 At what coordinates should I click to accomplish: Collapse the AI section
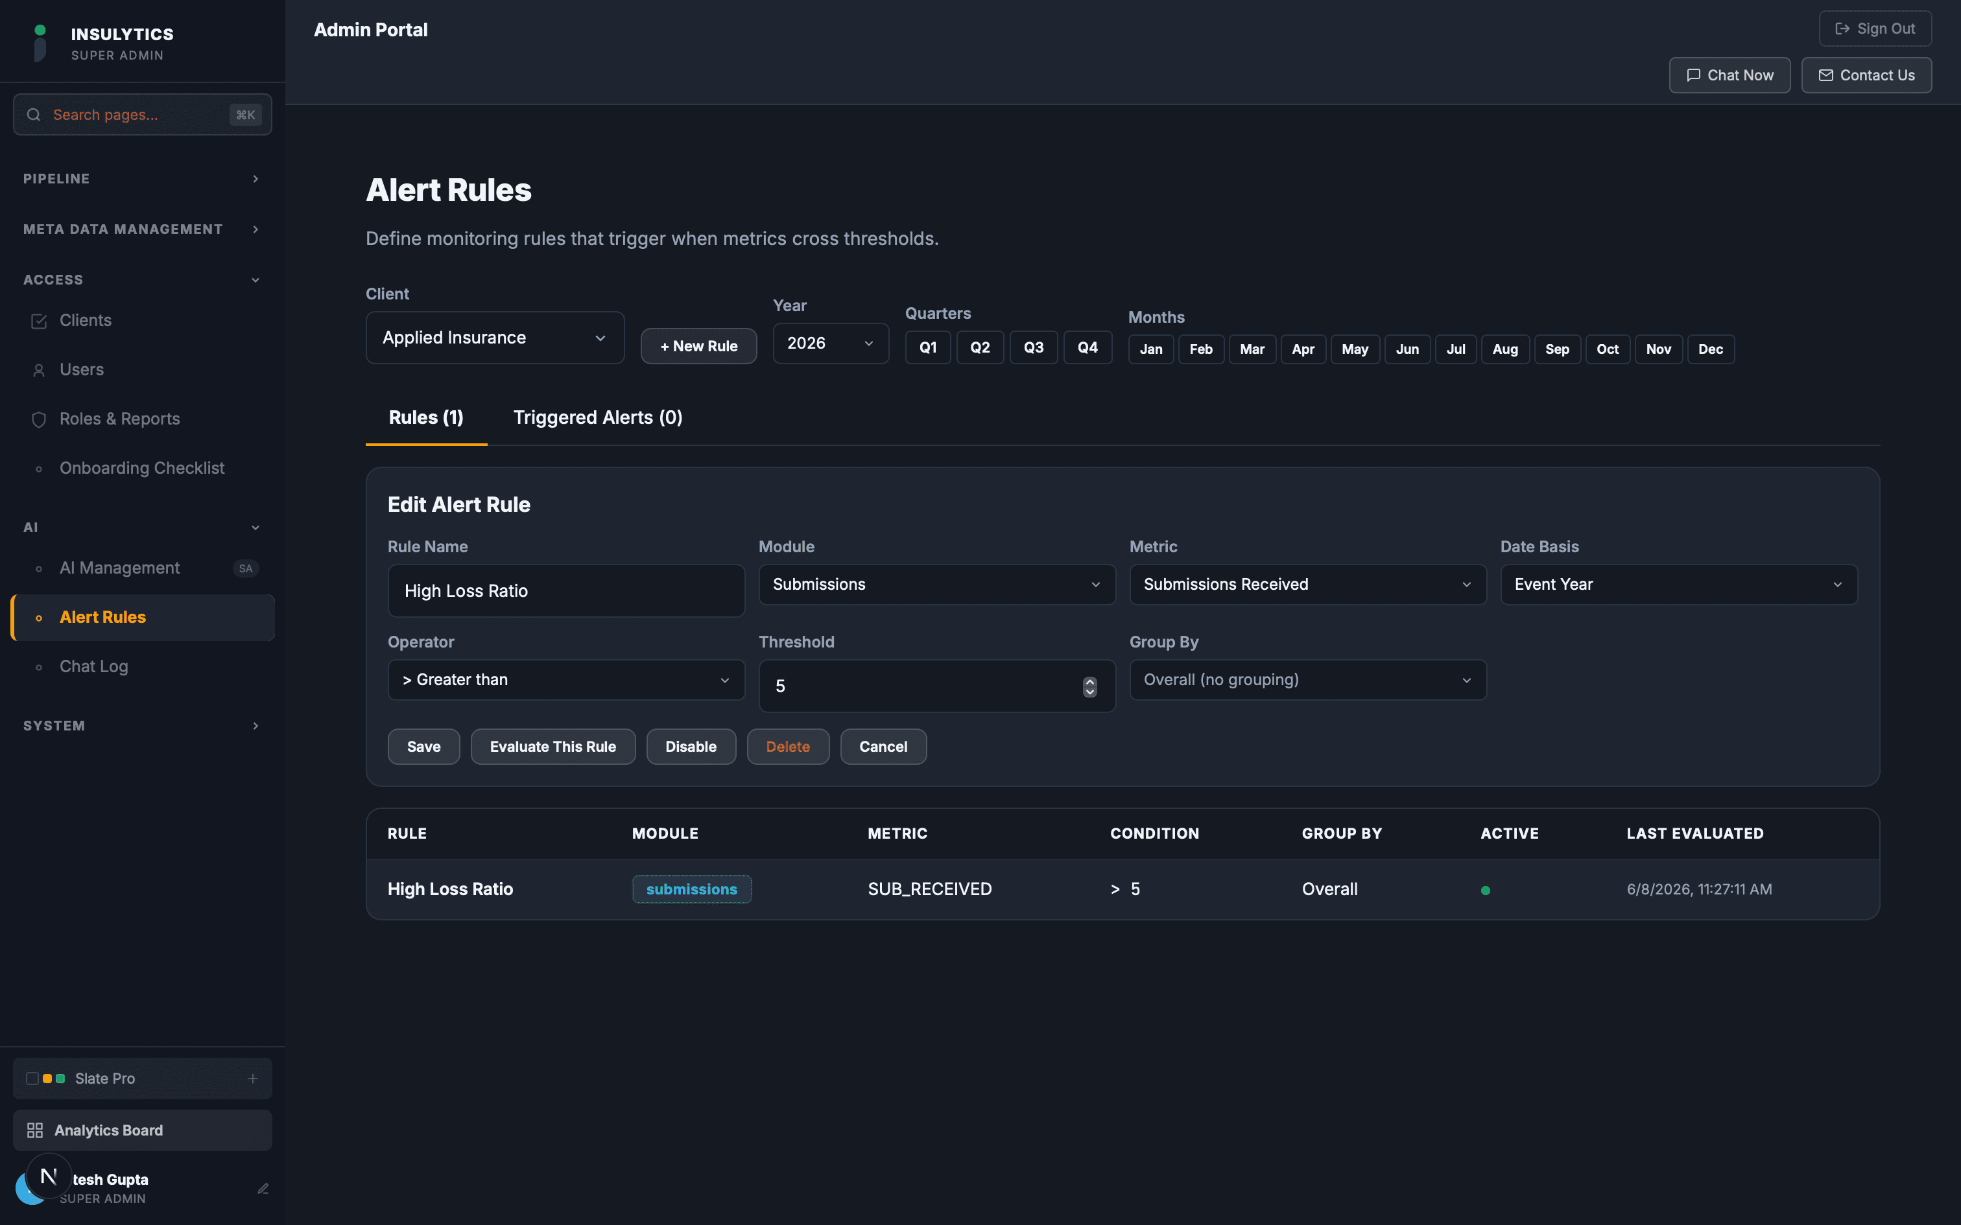143,528
